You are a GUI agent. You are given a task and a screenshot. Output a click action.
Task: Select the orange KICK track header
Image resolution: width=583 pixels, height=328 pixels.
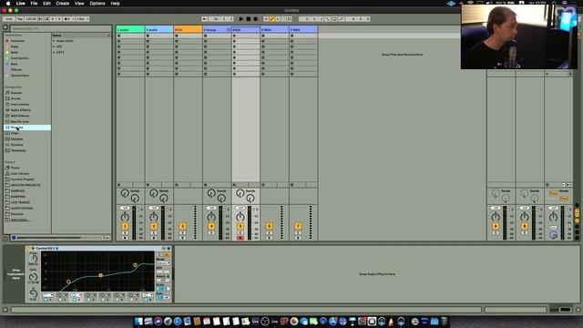point(188,29)
